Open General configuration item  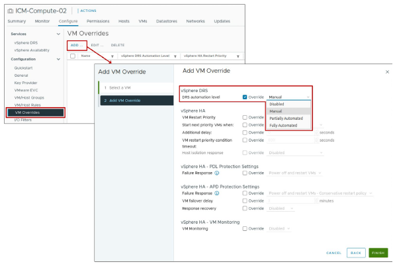(21, 75)
